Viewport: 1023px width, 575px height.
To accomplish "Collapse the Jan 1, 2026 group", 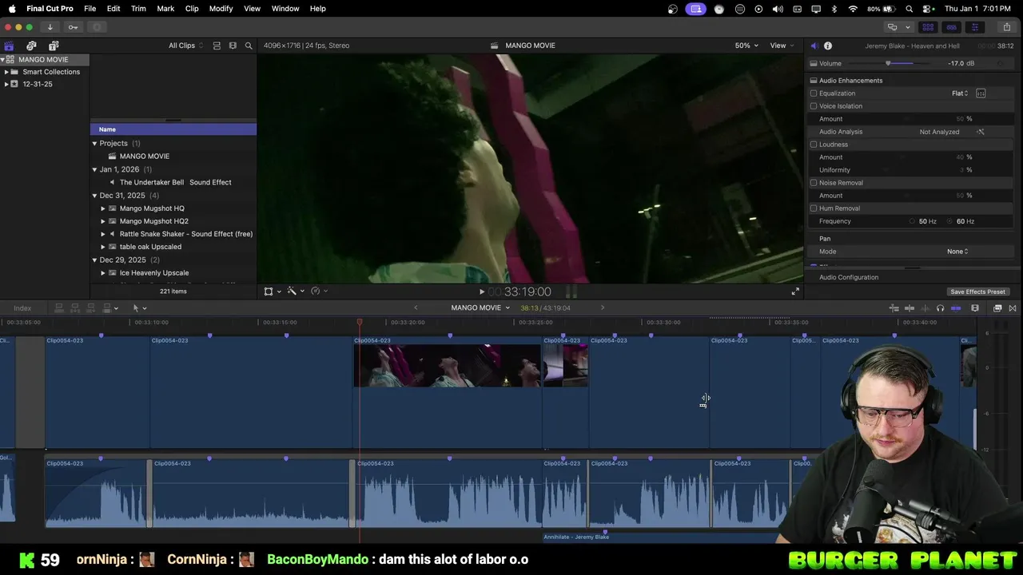I will pos(94,169).
